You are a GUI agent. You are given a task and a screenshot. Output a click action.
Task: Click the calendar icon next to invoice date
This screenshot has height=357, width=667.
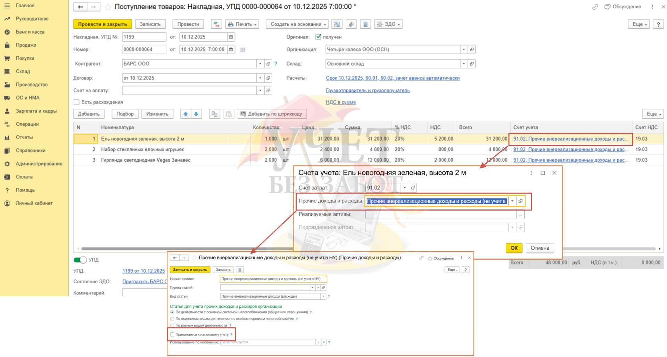coord(231,37)
